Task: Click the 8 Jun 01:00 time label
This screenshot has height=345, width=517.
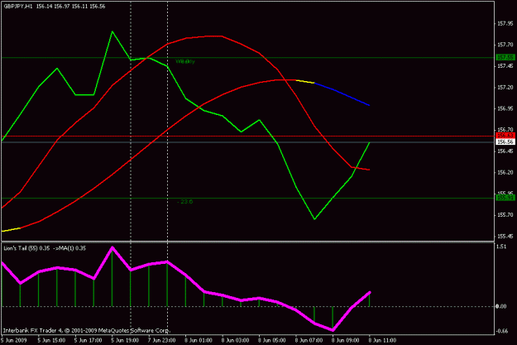Action: point(199,340)
